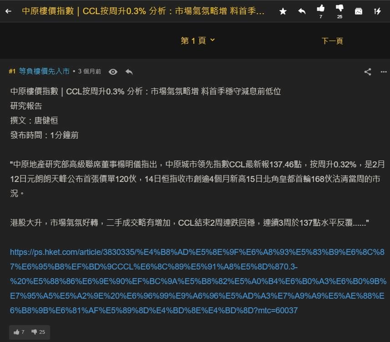Screen dimensions: 390x342
Task: Open the ps.hket.com article link
Action: (198, 281)
